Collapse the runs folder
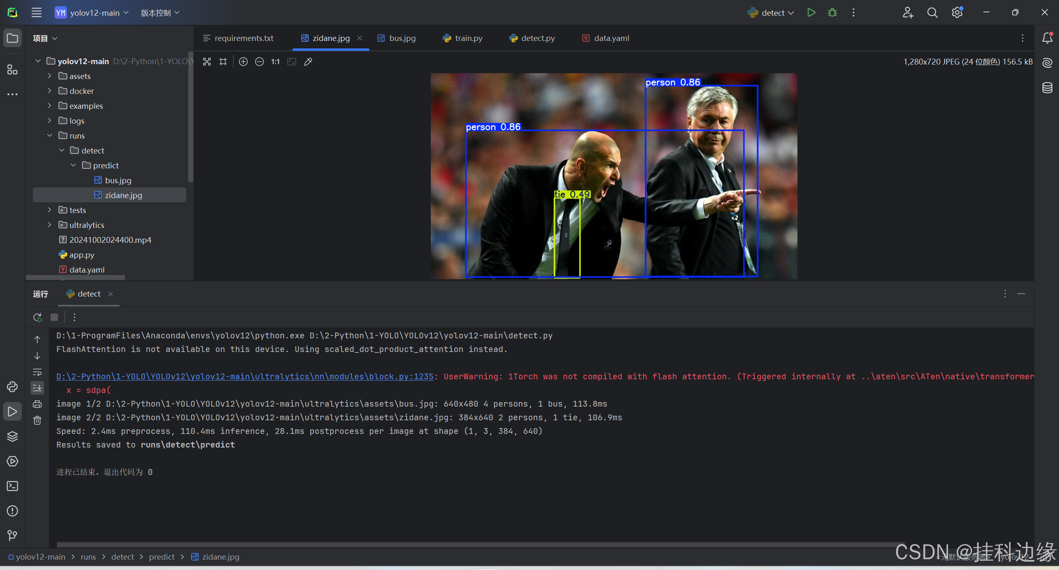Viewport: 1059px width, 570px height. pyautogui.click(x=50, y=135)
